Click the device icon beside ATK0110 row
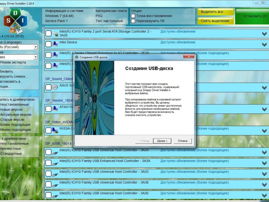Screen dimensions: 269x202 [55, 109]
